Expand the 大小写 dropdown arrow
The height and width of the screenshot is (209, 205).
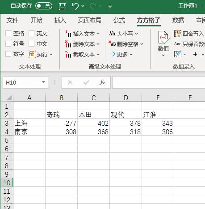tap(136, 34)
